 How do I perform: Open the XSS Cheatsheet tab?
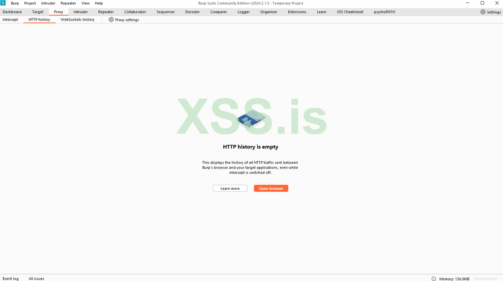click(x=350, y=12)
